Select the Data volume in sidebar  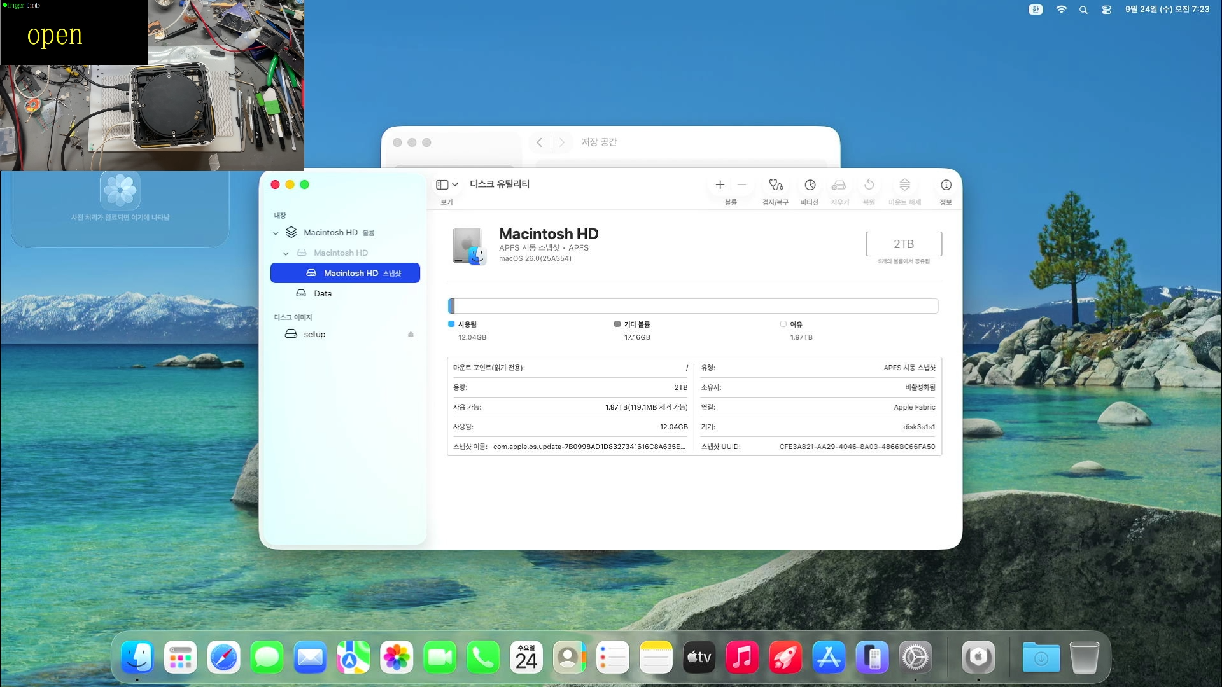click(x=323, y=293)
